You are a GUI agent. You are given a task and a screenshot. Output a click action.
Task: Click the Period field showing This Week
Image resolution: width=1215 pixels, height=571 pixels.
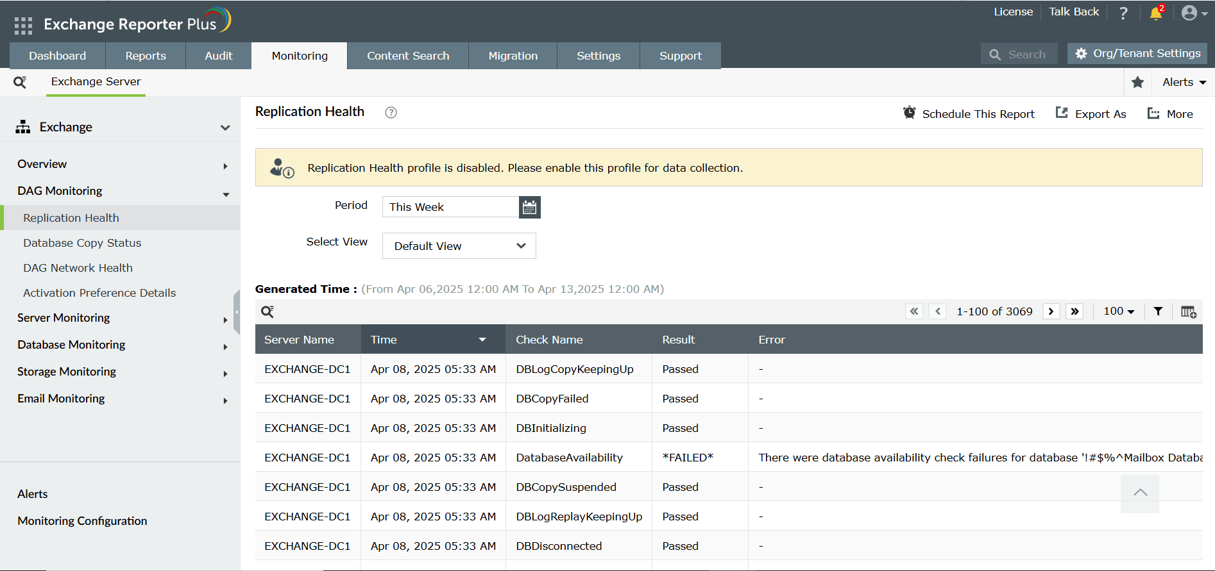(x=450, y=207)
